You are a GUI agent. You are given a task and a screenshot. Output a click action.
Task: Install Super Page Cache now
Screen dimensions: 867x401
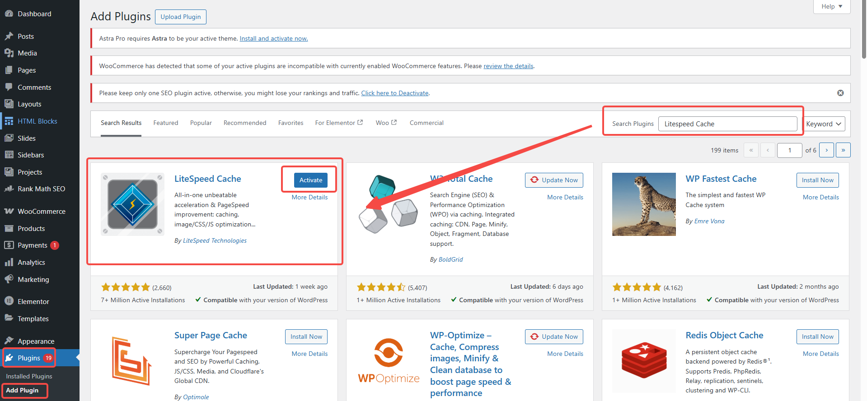(306, 336)
